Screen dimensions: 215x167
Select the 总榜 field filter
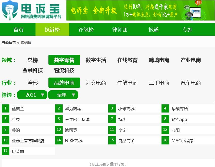33,60
